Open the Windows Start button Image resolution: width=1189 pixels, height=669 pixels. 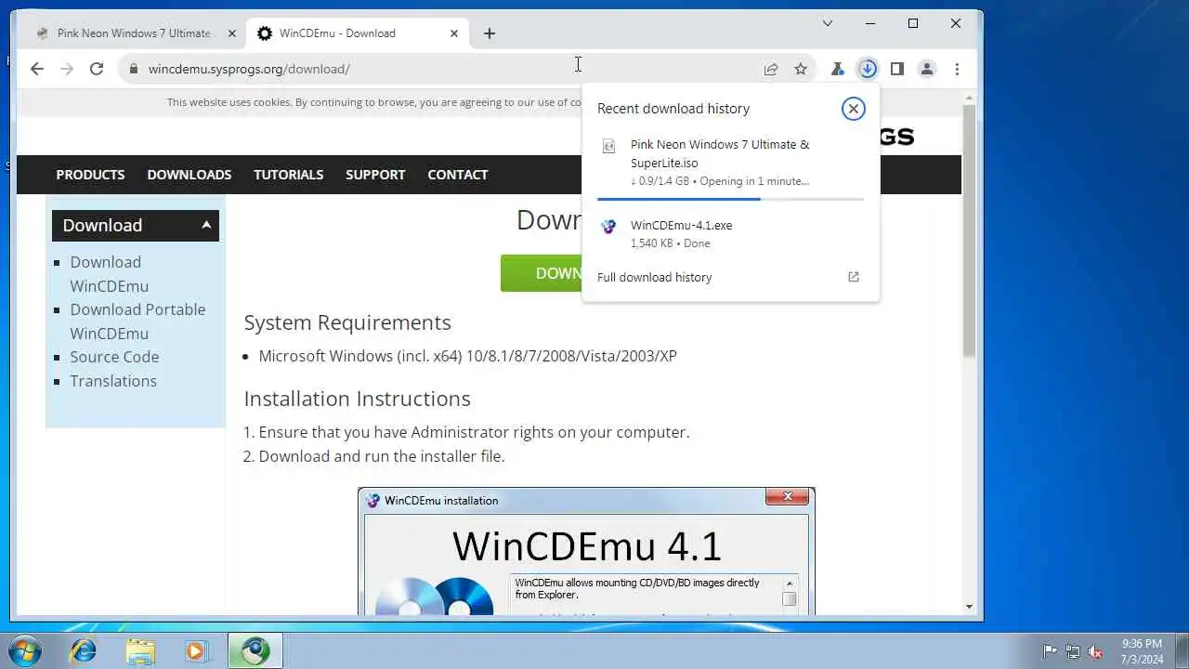[23, 649]
